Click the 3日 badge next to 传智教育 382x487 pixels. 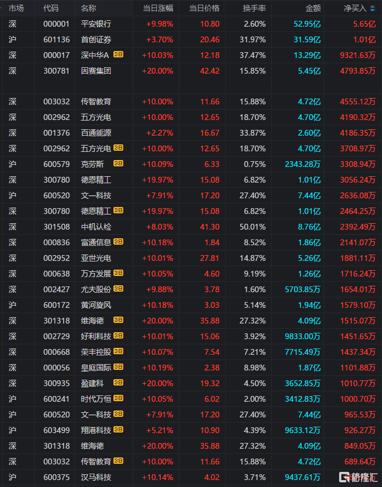pos(118,461)
